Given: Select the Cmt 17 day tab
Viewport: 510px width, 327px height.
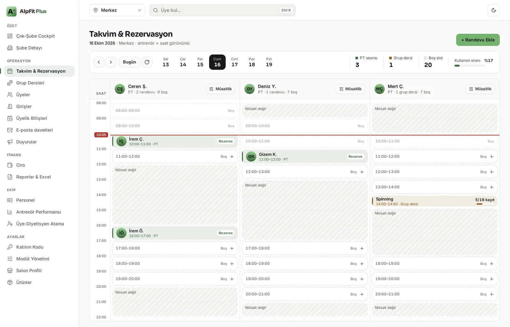Looking at the screenshot, I should click(235, 62).
